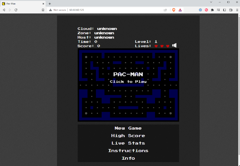The width and height of the screenshot is (240, 166).
Task: Click the Cloud: unknown text
Action: point(97,29)
